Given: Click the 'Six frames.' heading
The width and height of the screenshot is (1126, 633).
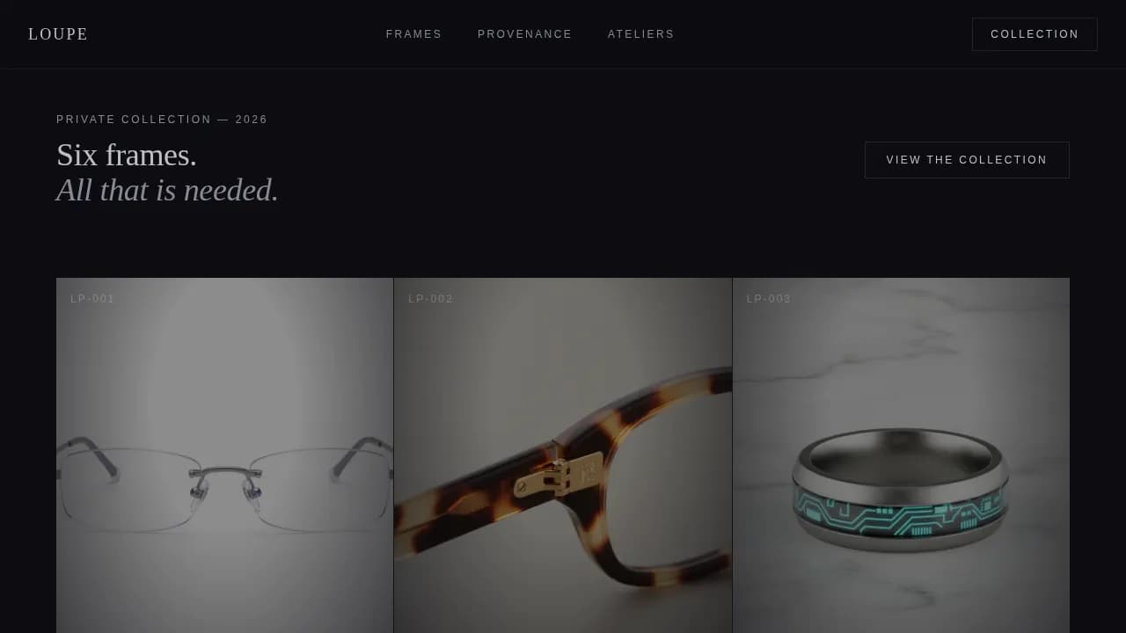Looking at the screenshot, I should tap(127, 155).
